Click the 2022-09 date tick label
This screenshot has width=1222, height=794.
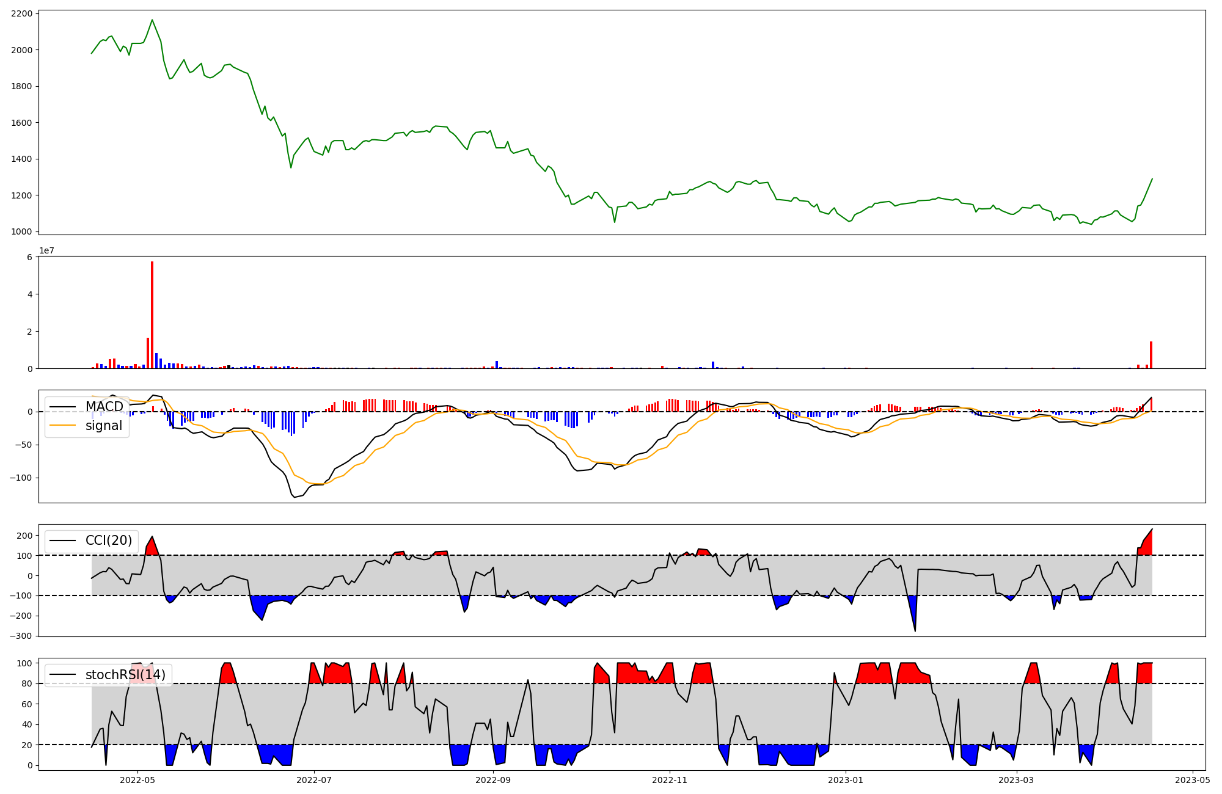[x=493, y=780]
